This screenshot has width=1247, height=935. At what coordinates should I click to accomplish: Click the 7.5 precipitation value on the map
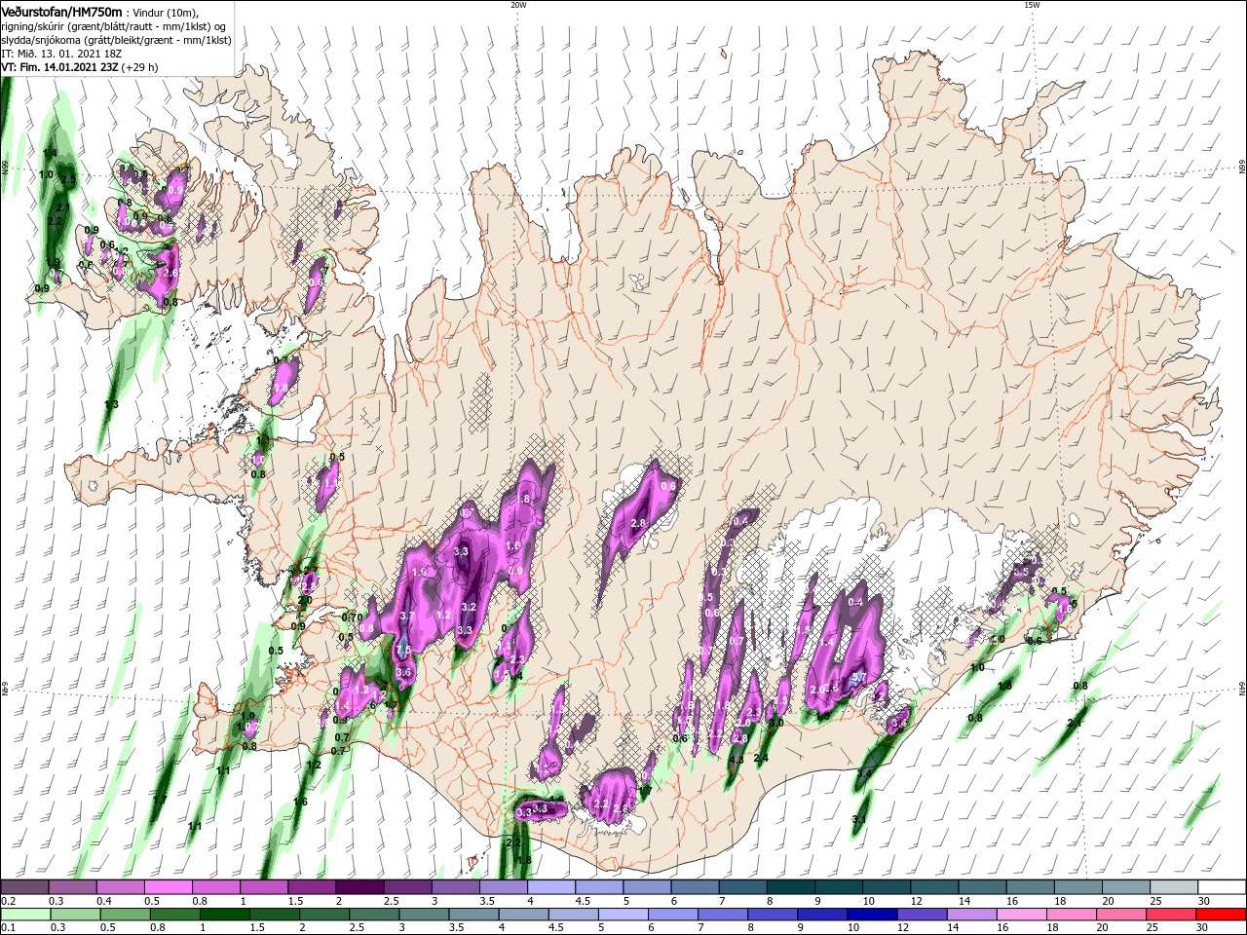(x=402, y=649)
